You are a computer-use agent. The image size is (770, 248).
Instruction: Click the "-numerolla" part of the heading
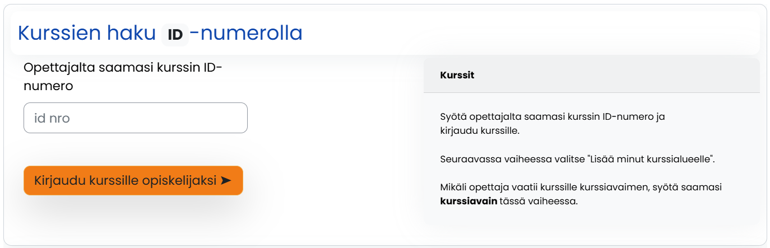tap(246, 34)
